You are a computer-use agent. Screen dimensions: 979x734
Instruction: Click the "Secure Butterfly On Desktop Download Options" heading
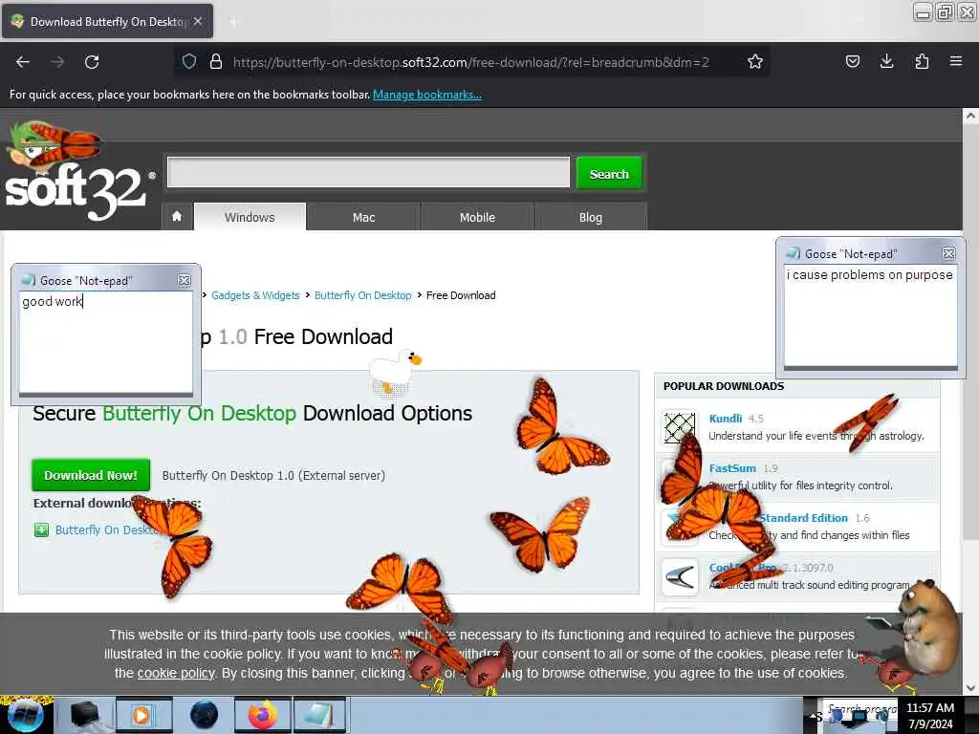[252, 413]
